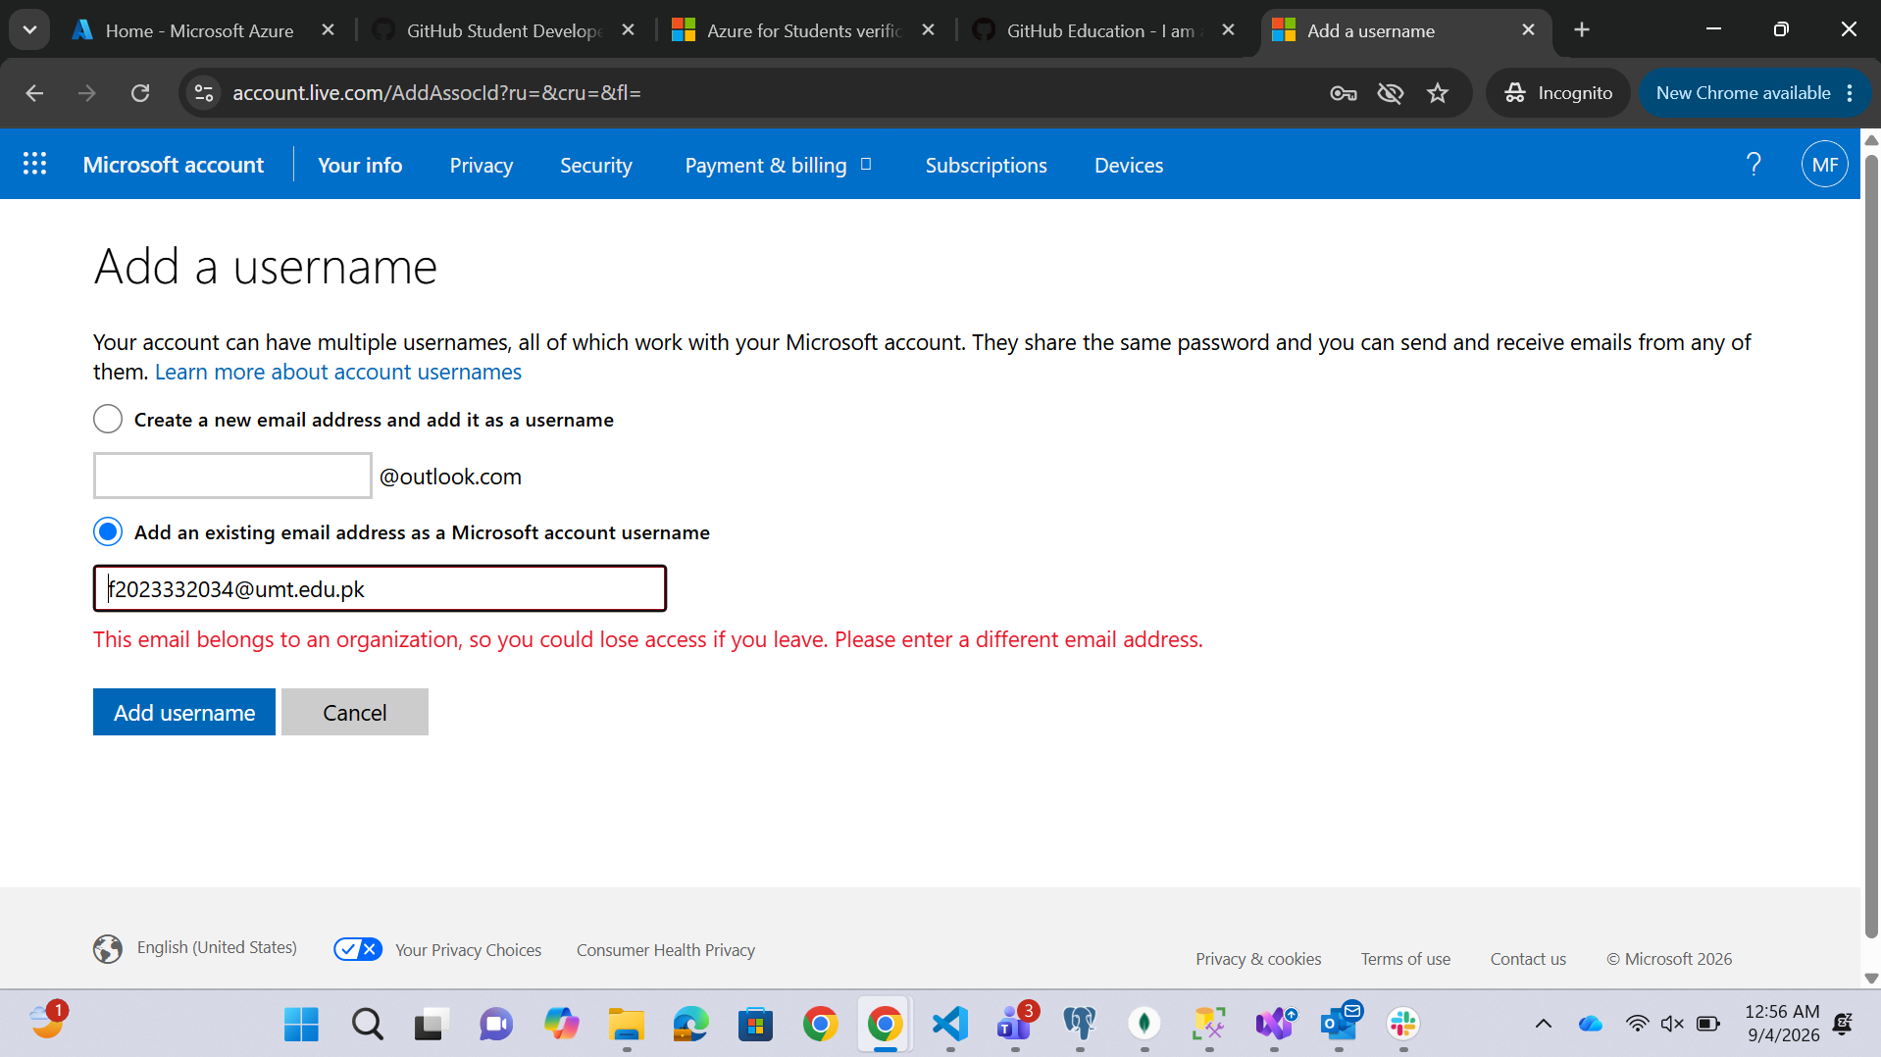Click the browser back arrow
The height and width of the screenshot is (1057, 1881).
point(35,93)
